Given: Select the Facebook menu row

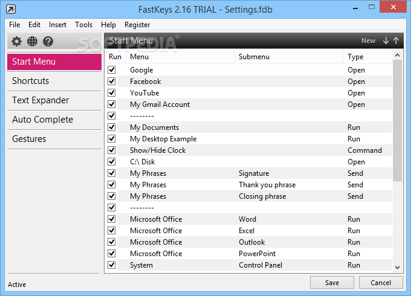Looking at the screenshot, I should click(248, 81).
